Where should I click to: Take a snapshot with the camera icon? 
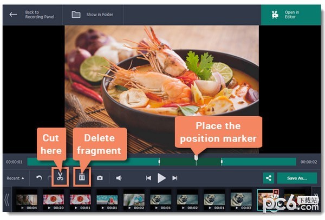coord(100,177)
